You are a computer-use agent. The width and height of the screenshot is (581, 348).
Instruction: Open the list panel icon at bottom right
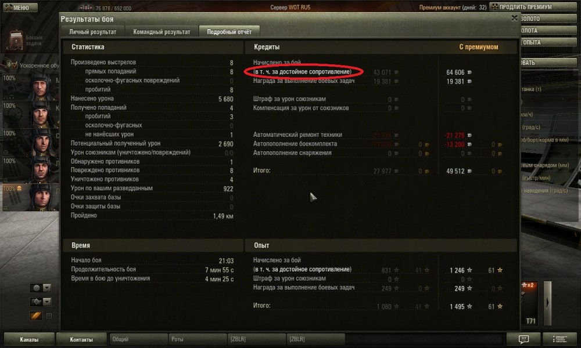[560, 339]
